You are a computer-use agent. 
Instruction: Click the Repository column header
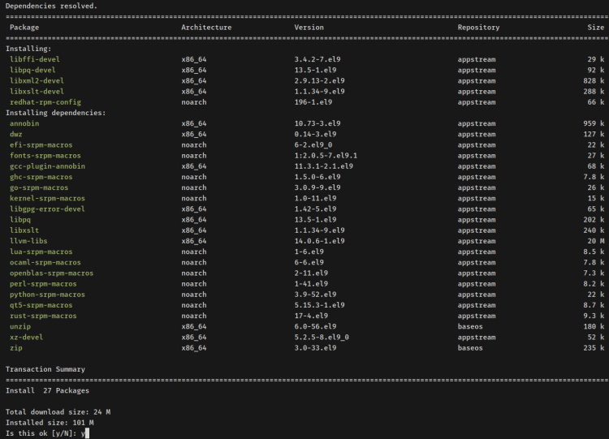(478, 27)
